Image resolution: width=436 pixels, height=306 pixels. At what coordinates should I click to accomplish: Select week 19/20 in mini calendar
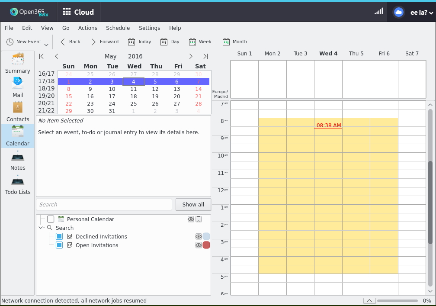[x=46, y=96]
